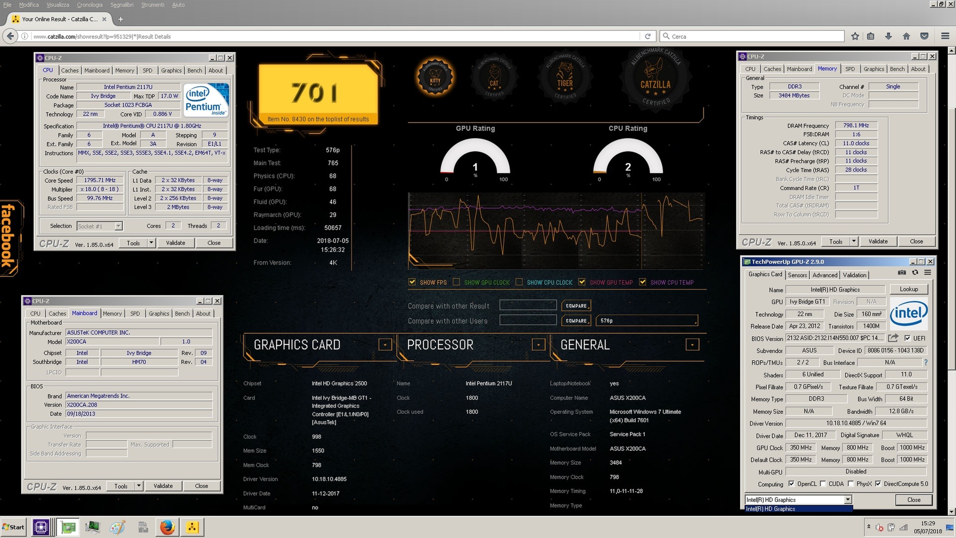Toggle the UEFI checkbox in GPU-Z
The width and height of the screenshot is (956, 538).
point(907,338)
